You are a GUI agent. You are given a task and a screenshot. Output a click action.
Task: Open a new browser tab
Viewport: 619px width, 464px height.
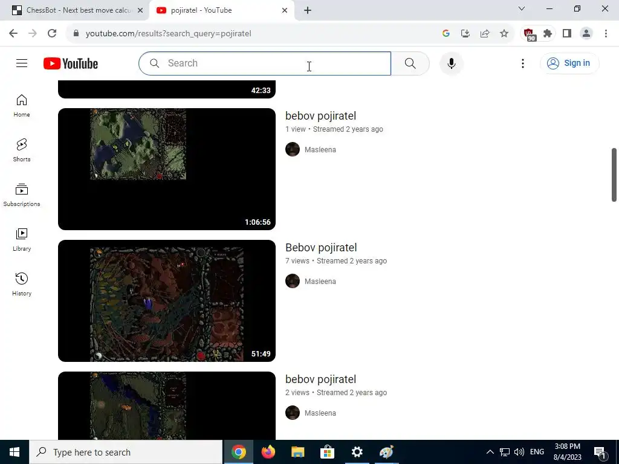308,10
